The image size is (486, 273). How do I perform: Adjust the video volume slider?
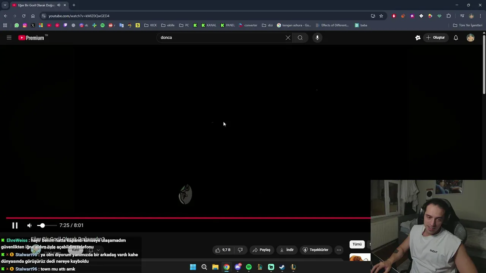(47, 226)
